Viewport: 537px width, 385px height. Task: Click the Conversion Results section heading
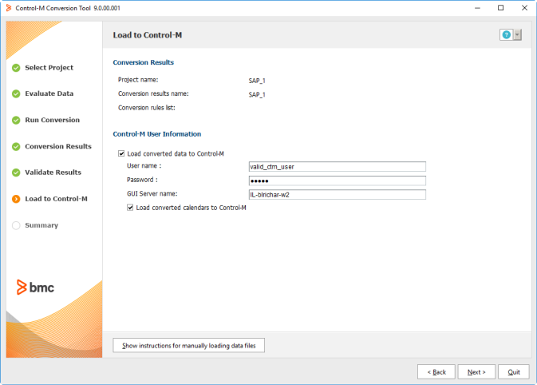(144, 62)
